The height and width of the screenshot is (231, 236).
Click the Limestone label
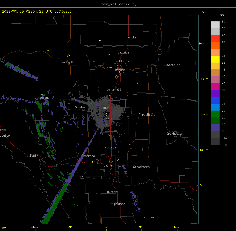point(42,98)
